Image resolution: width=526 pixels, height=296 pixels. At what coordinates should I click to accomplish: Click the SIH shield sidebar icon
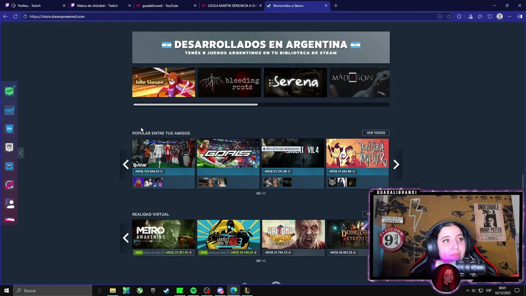point(9,129)
